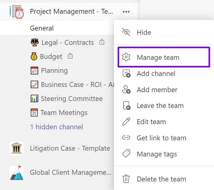Image resolution: width=214 pixels, height=190 pixels.
Task: Open the Team Meetings channel
Action: tap(64, 113)
